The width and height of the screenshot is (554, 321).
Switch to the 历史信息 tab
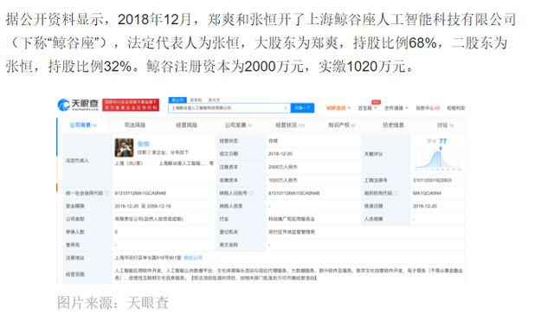click(393, 125)
